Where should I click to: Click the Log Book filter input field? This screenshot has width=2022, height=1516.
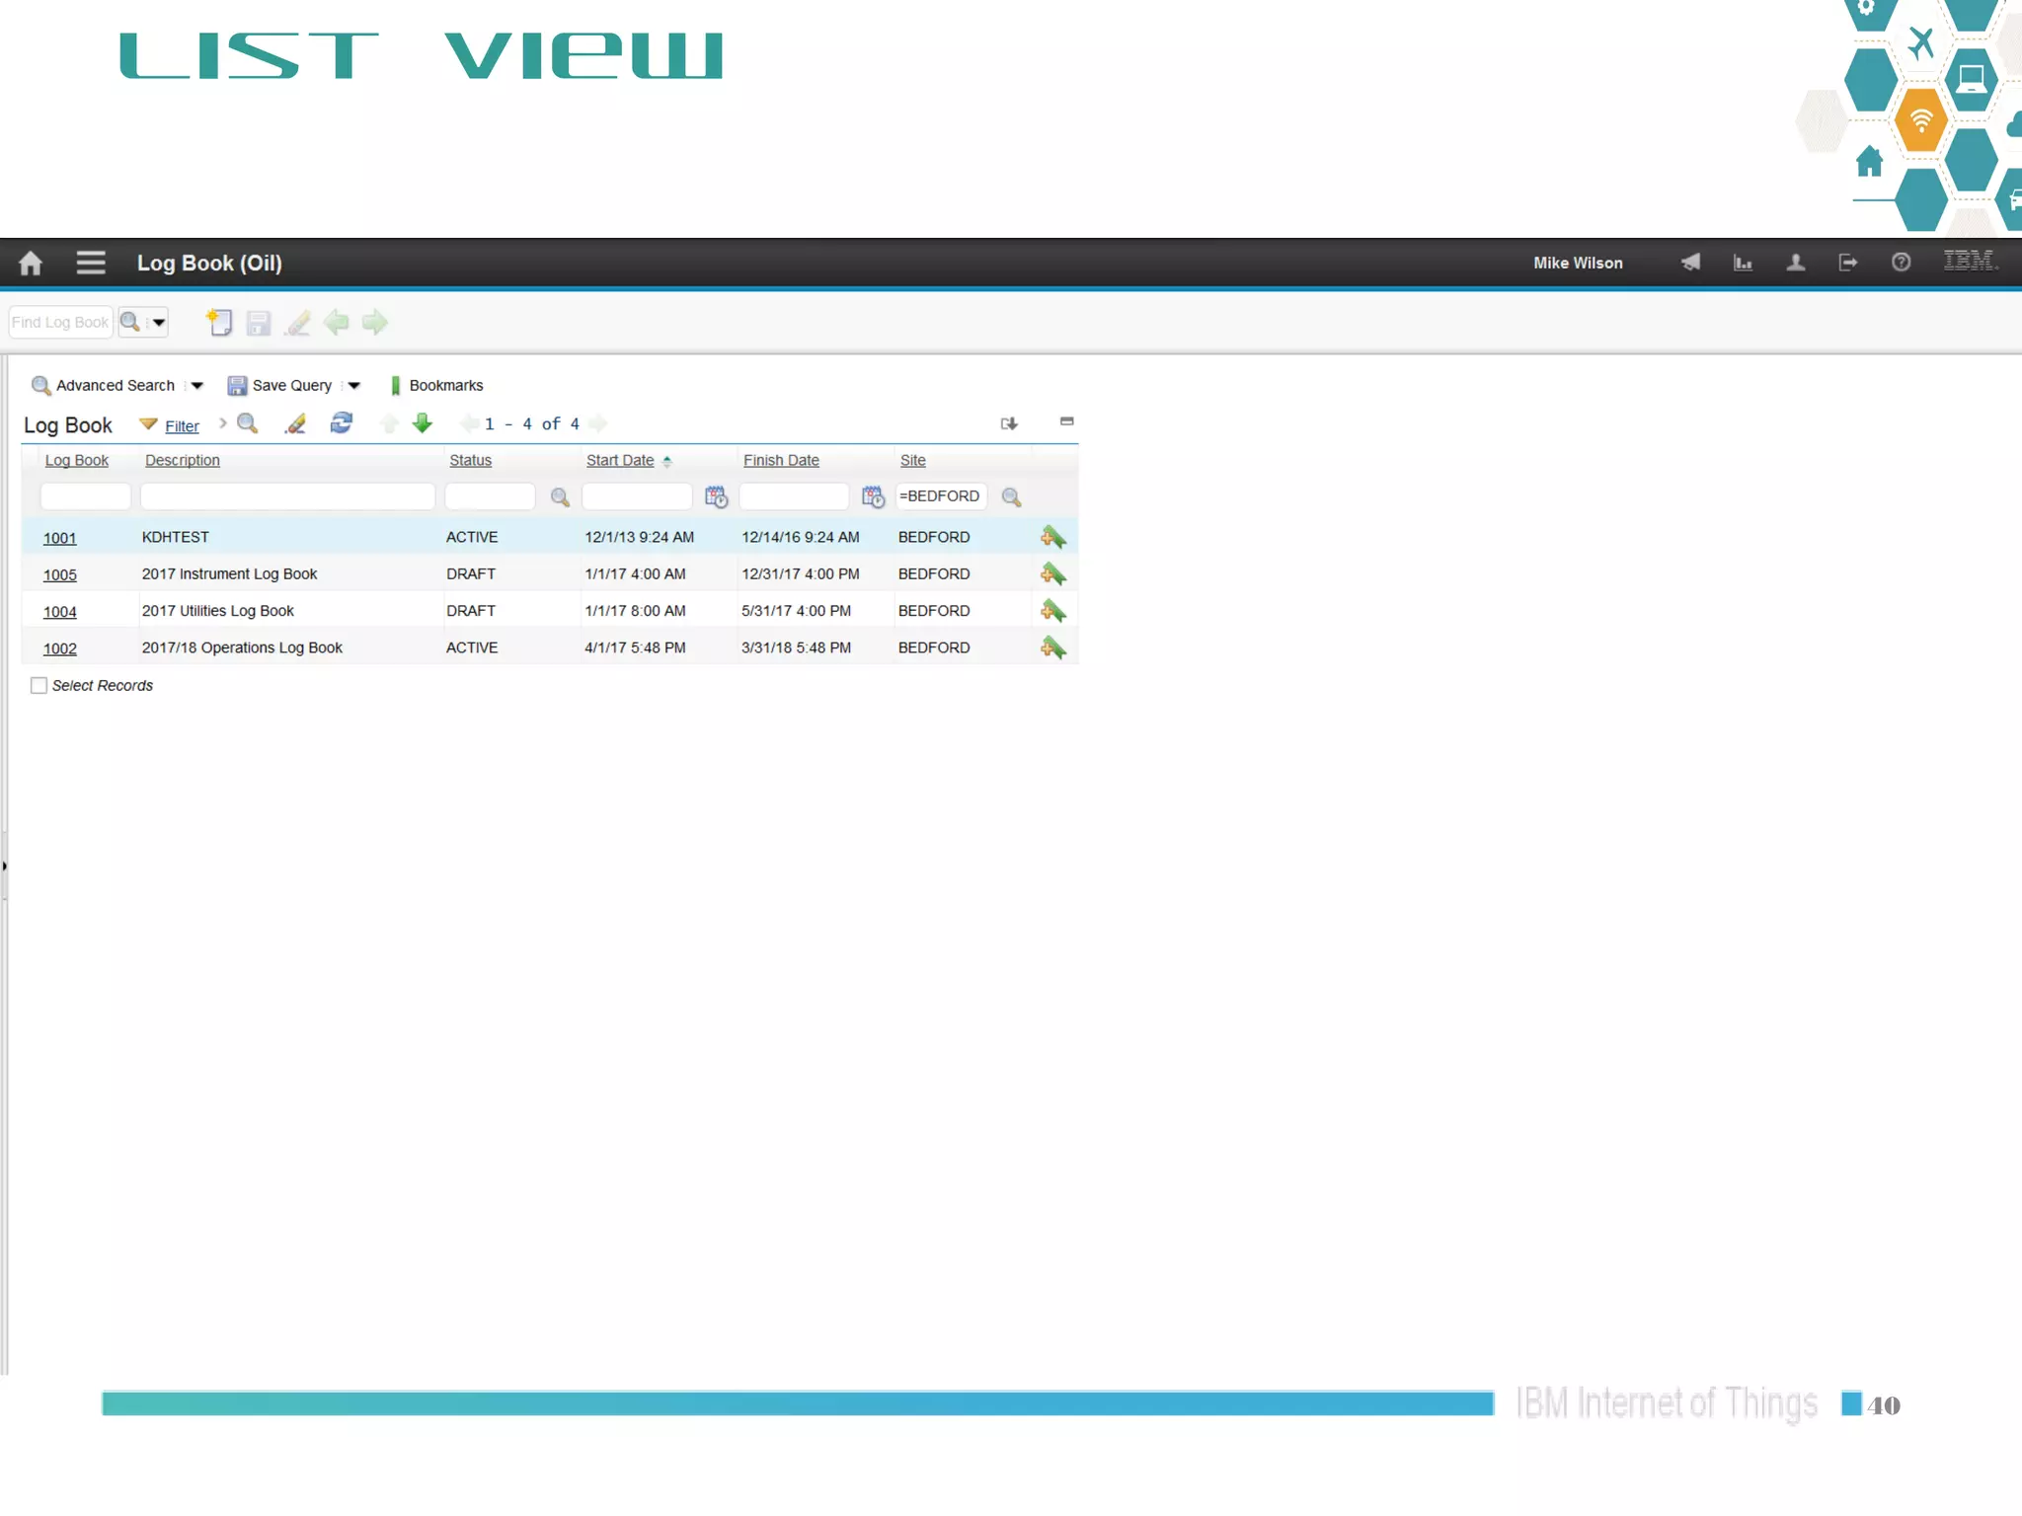coord(86,496)
